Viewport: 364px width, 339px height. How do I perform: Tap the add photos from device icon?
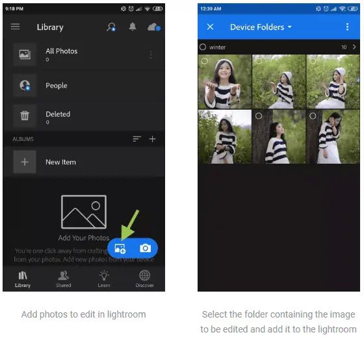tap(120, 249)
